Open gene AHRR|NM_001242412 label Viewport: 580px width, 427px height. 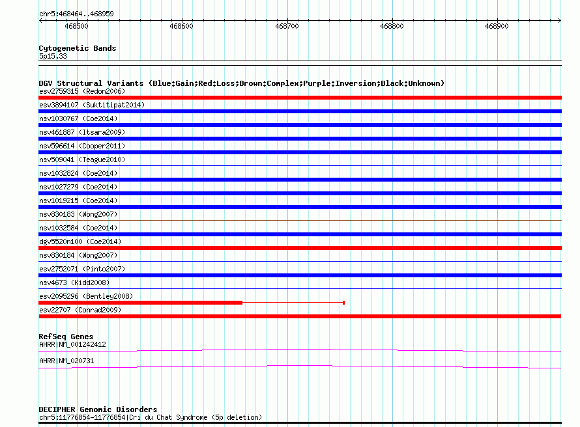point(72,344)
